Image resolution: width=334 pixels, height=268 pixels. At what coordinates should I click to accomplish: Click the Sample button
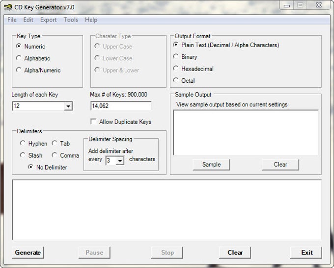point(211,165)
